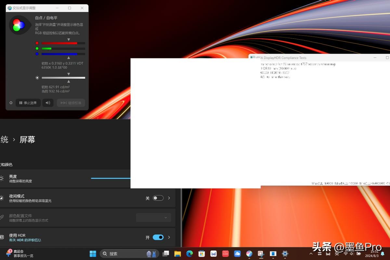Expand 夜间模式 settings chevron
390x260 pixels.
(x=169, y=198)
